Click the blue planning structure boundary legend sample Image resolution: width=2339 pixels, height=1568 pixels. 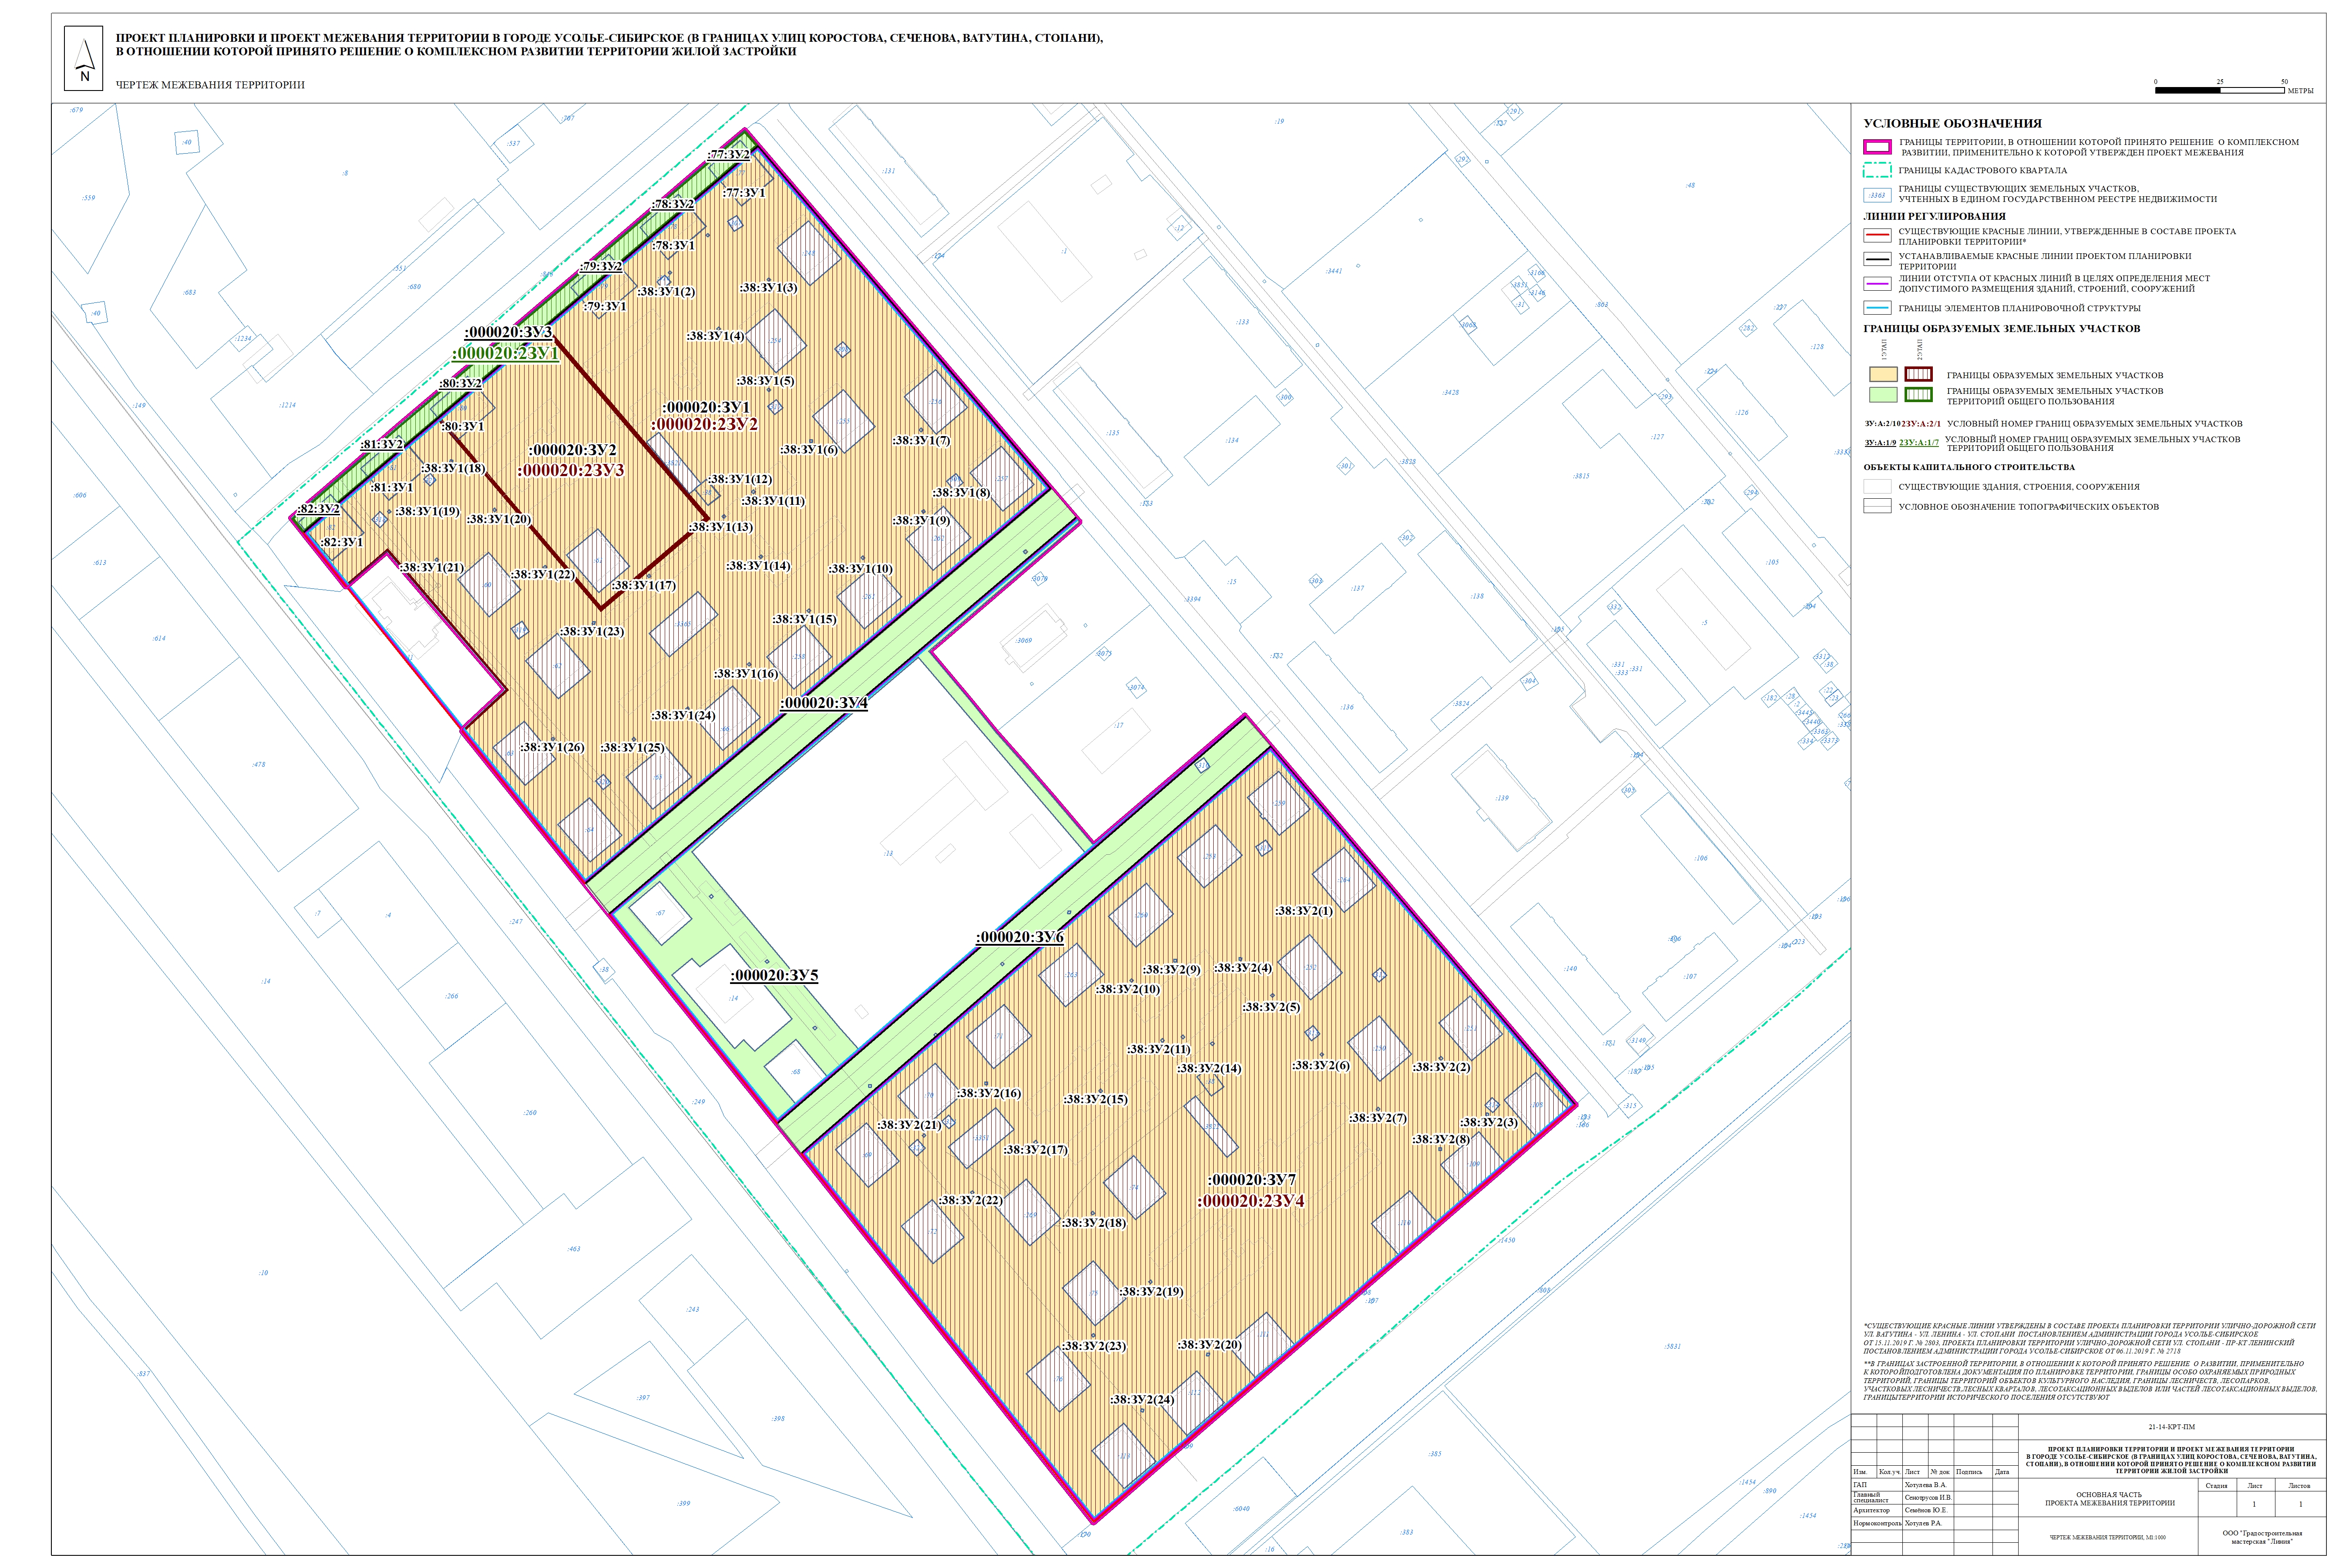click(1877, 308)
